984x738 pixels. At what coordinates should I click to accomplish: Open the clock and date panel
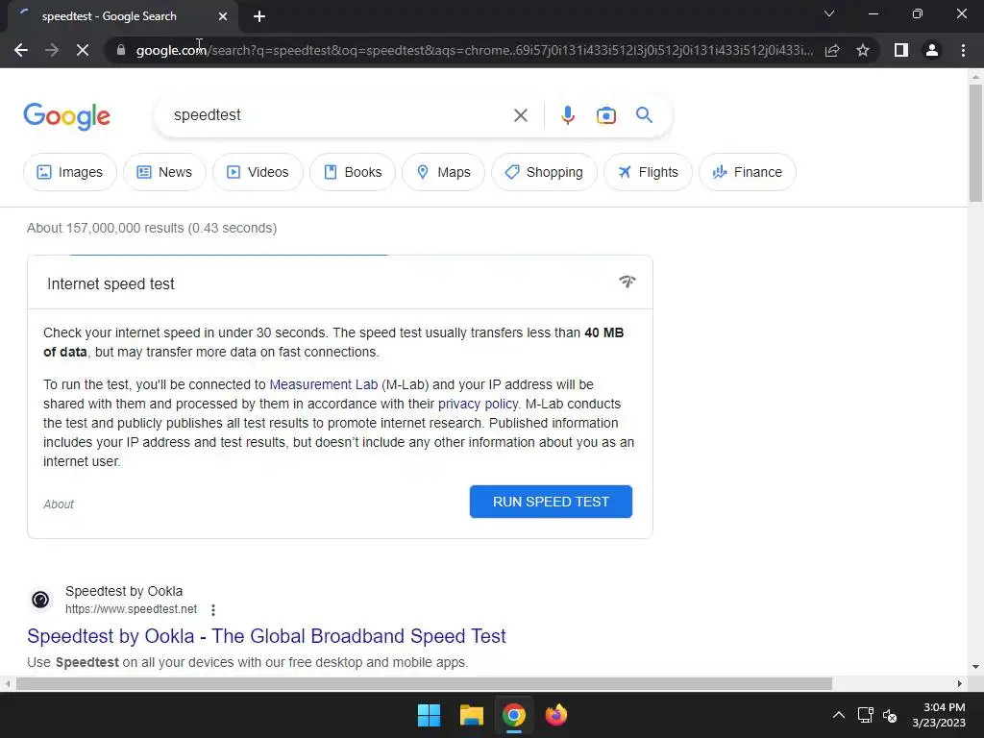coord(939,715)
